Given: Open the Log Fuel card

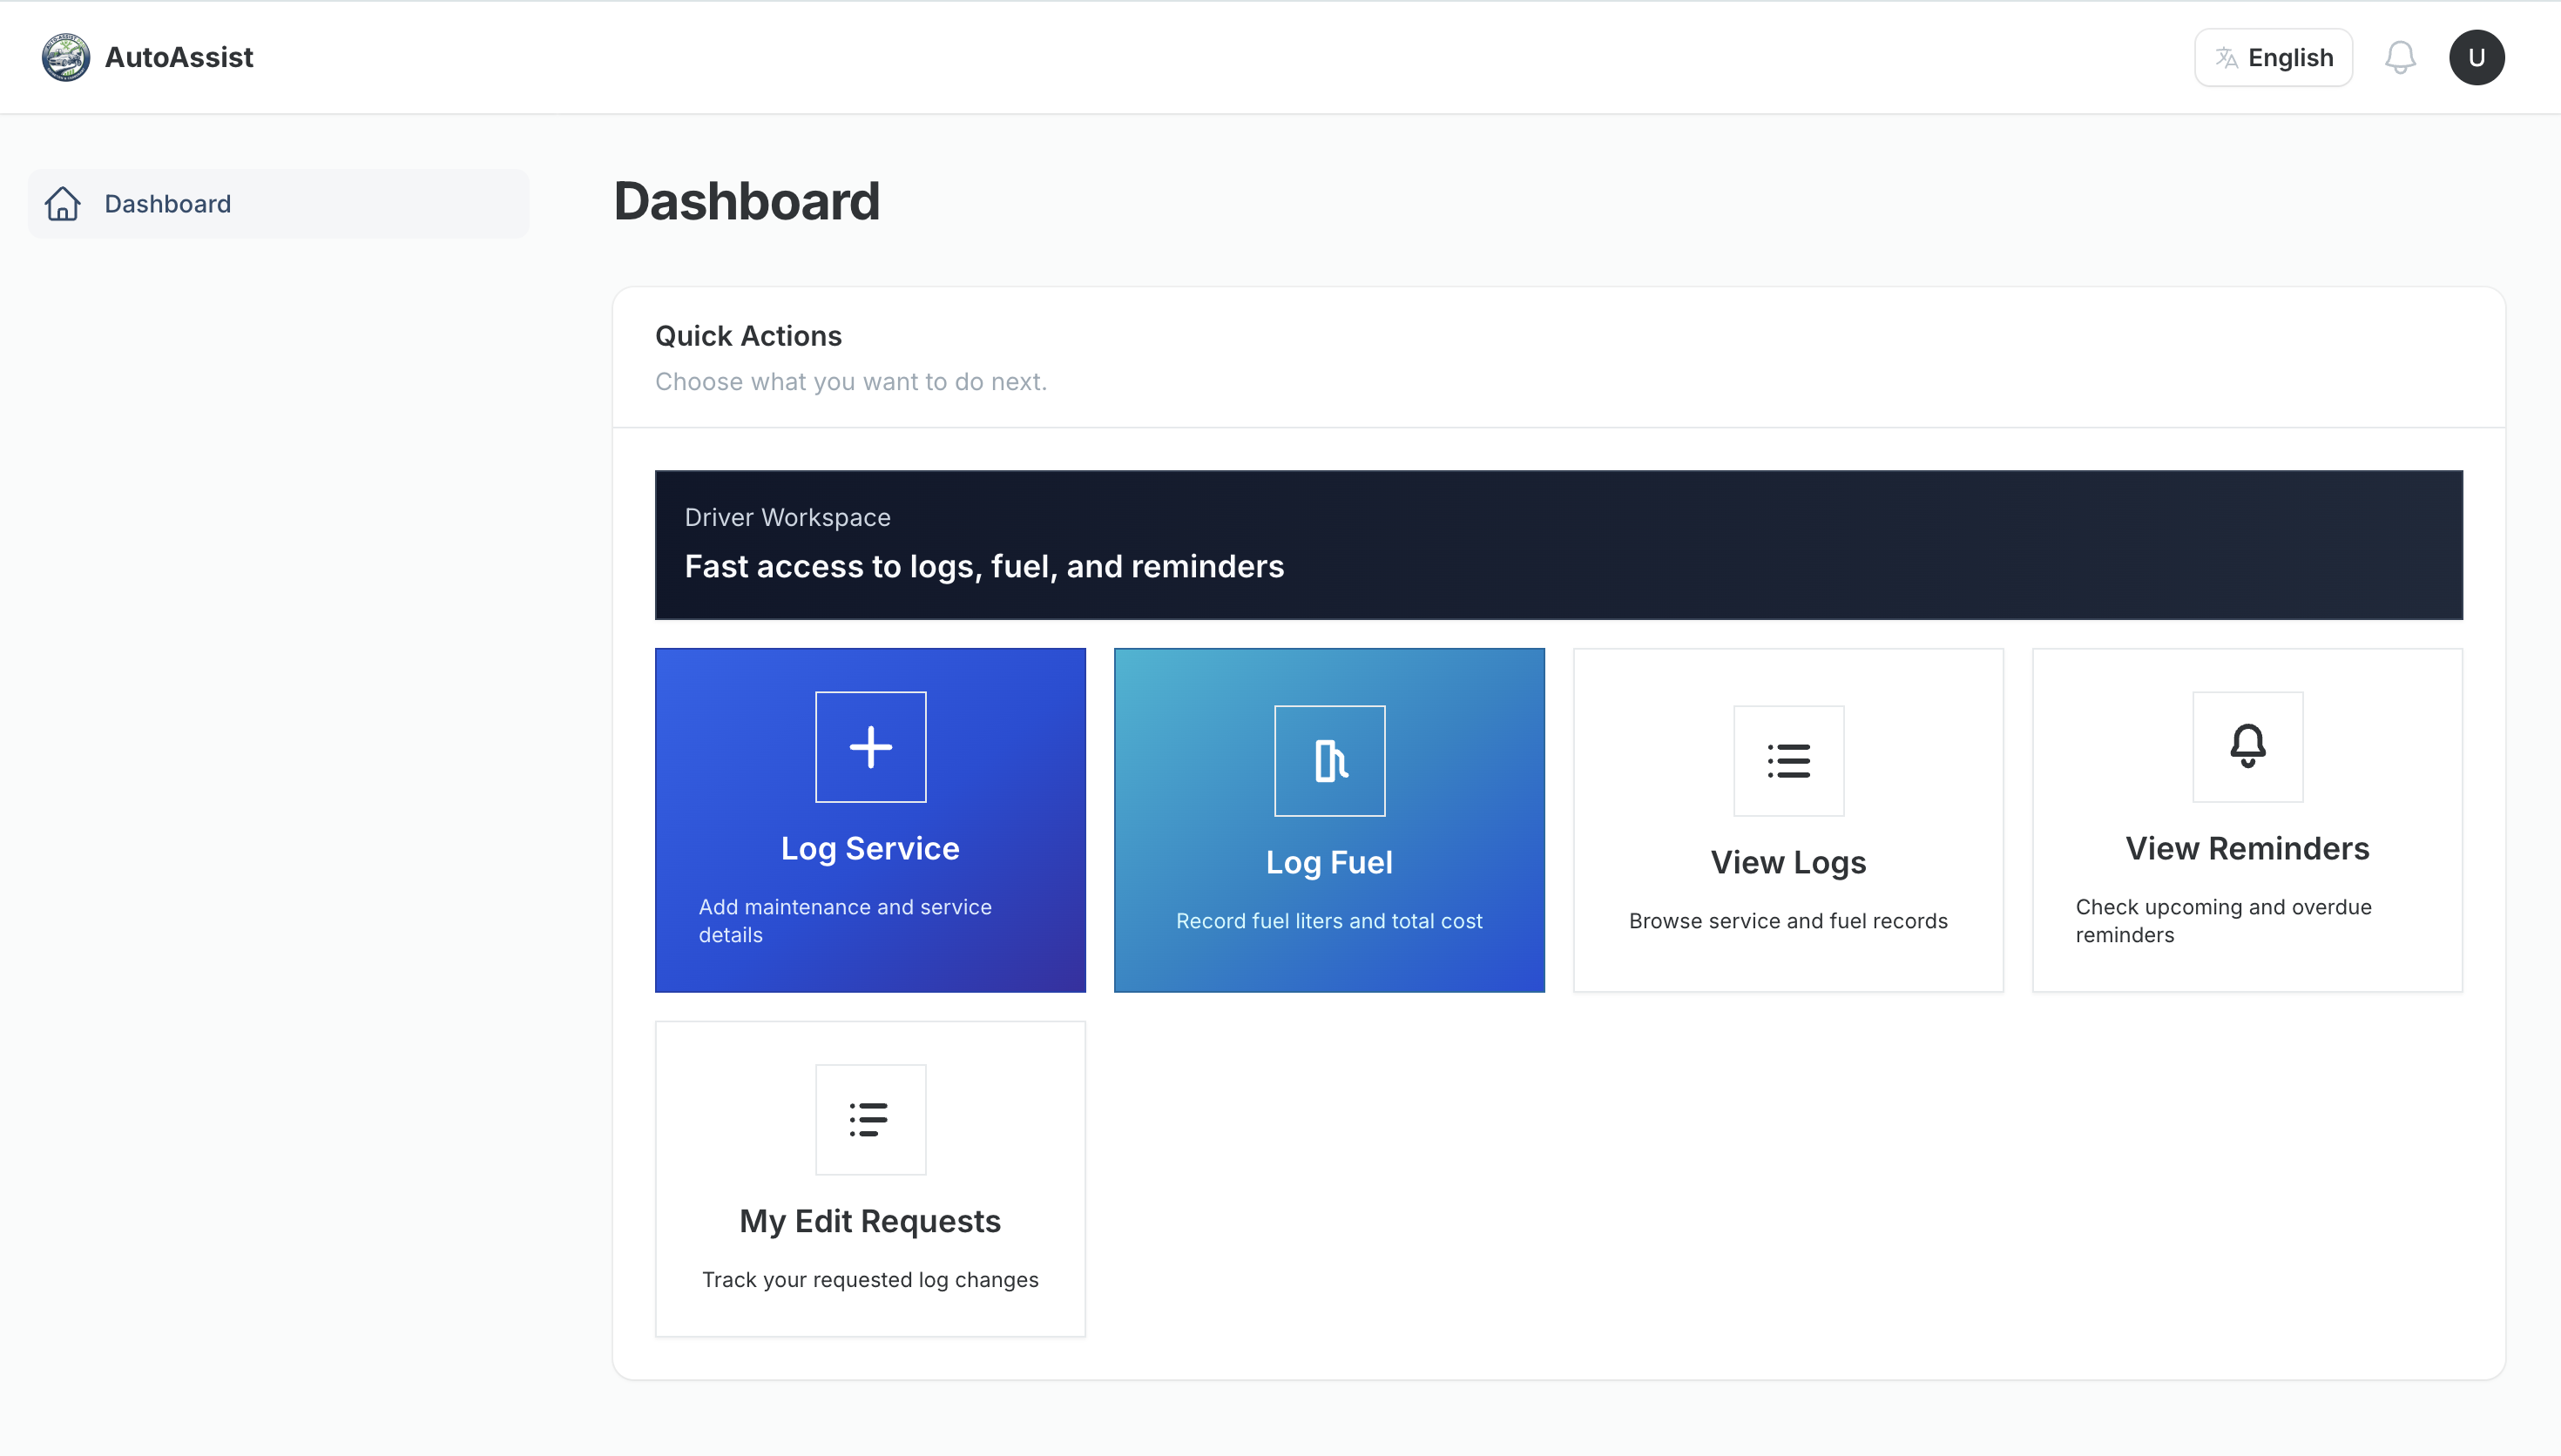Looking at the screenshot, I should tap(1328, 819).
